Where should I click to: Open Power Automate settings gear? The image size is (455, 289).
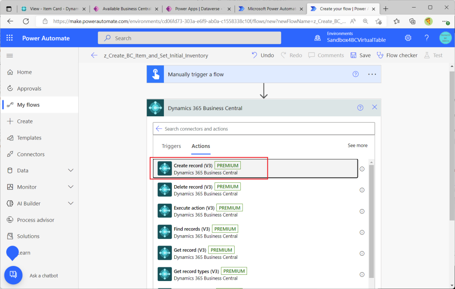(x=408, y=38)
